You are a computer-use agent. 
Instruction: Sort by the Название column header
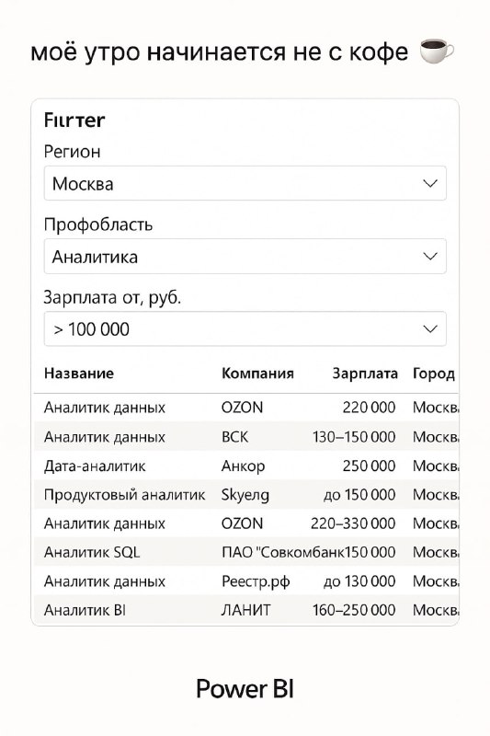[79, 374]
